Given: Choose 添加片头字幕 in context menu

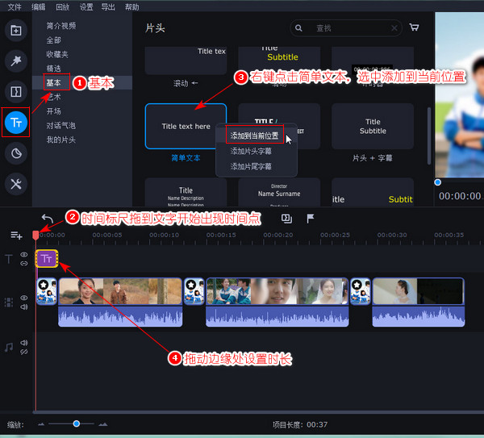Looking at the screenshot, I should click(x=256, y=151).
